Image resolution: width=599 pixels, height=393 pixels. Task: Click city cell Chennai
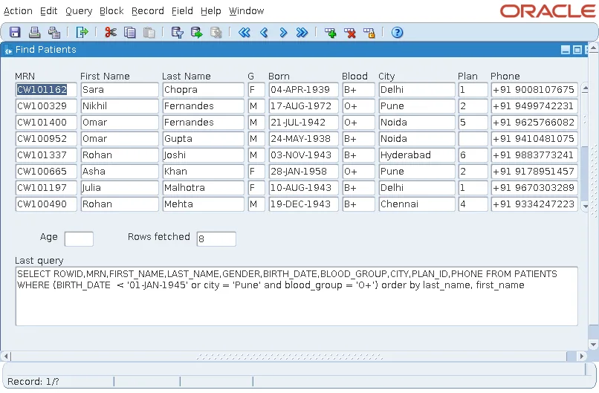pyautogui.click(x=417, y=204)
